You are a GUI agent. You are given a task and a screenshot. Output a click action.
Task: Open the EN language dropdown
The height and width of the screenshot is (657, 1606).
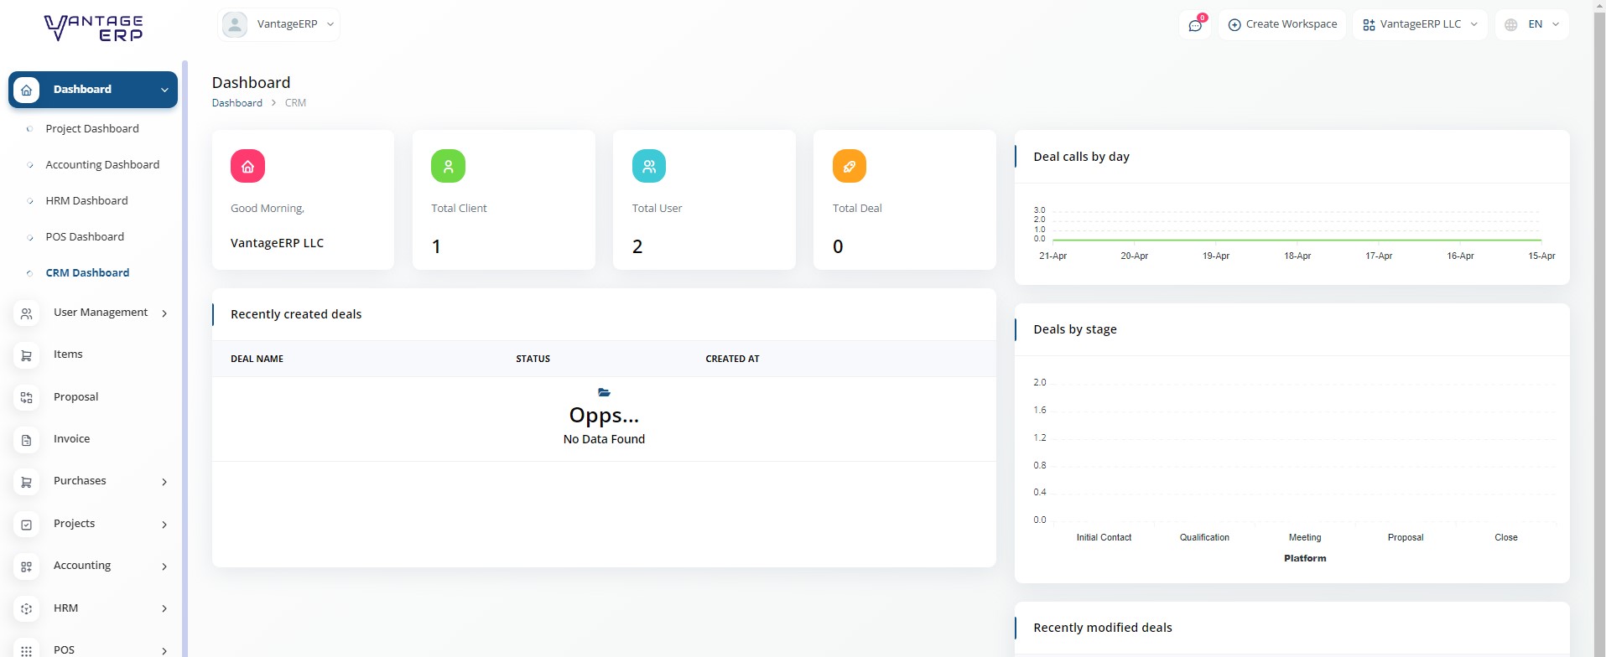1531,24
